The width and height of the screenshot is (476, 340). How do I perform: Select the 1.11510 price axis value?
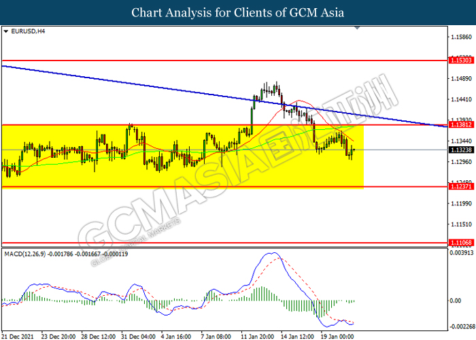pyautogui.click(x=462, y=224)
